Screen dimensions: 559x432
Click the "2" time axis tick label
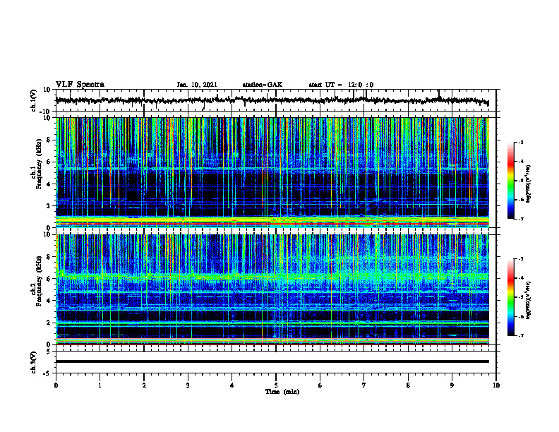point(144,385)
